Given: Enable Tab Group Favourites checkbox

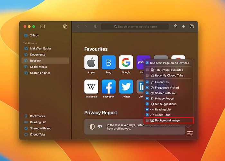Looking at the screenshot, I should point(147,70).
